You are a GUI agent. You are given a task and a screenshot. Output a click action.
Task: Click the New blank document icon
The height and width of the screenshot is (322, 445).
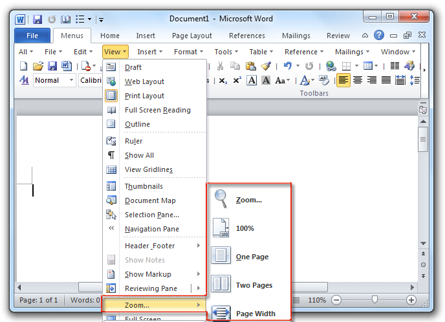(x=23, y=66)
